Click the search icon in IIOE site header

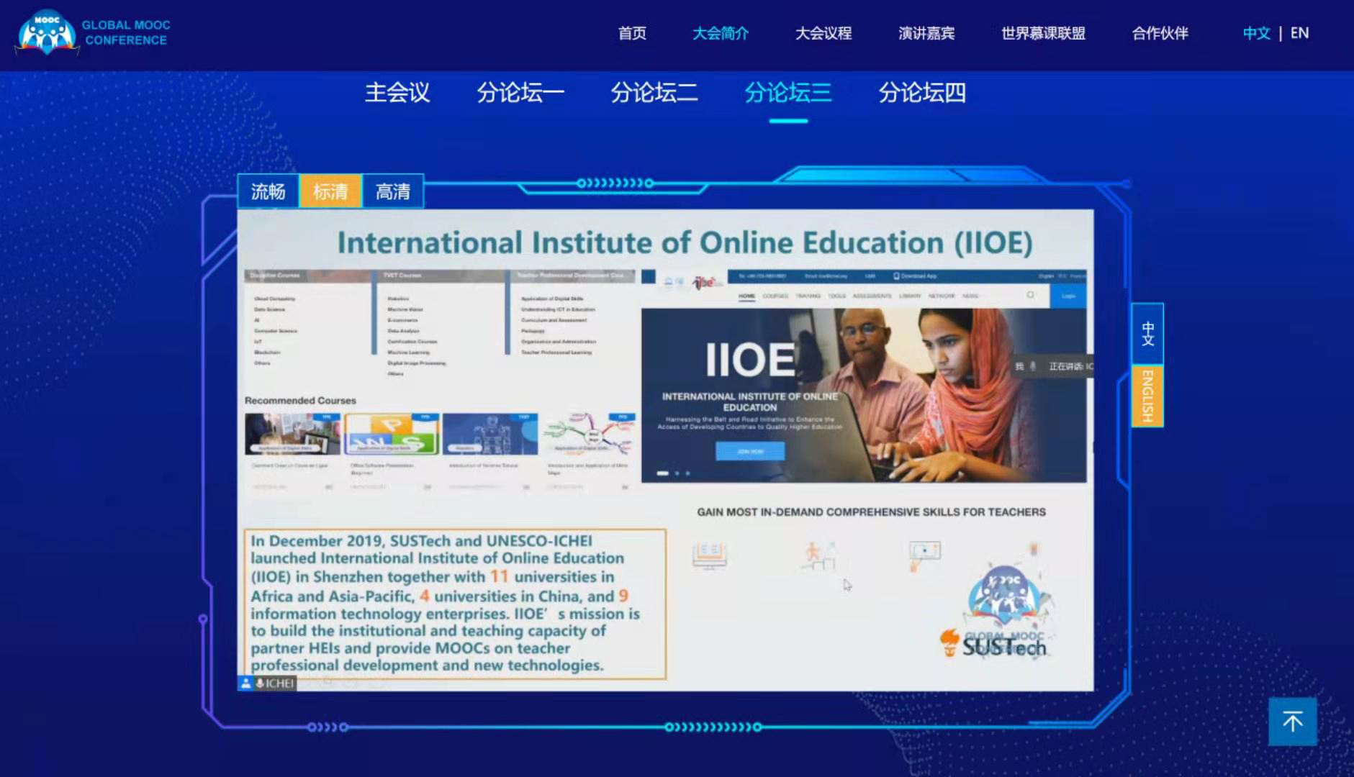pyautogui.click(x=1030, y=295)
